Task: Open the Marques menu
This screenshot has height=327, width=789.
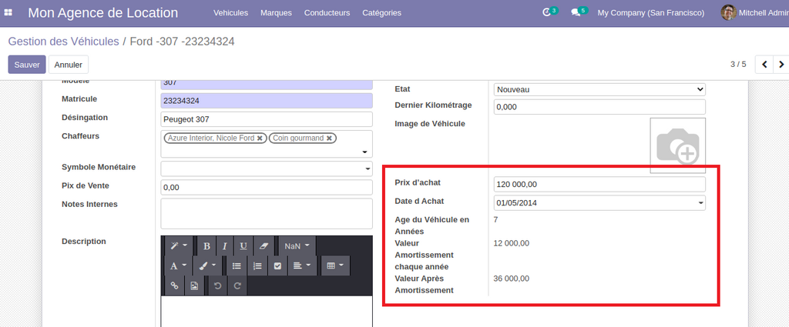Action: 276,13
